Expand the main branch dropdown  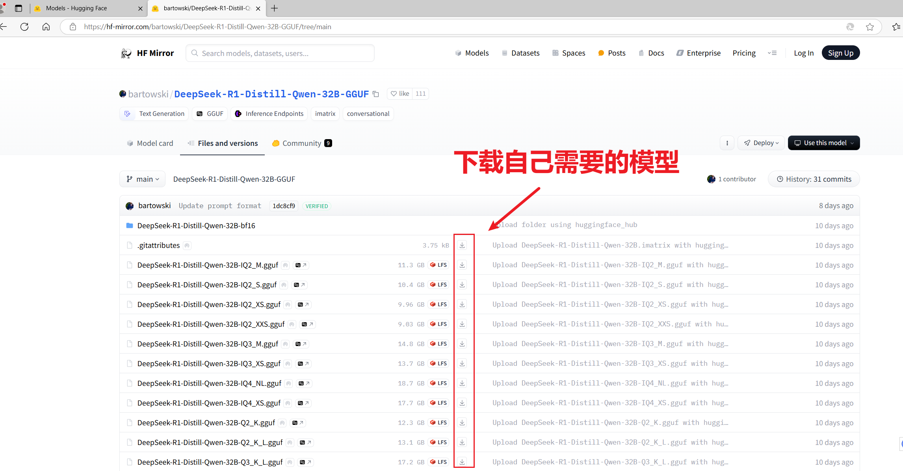(143, 179)
